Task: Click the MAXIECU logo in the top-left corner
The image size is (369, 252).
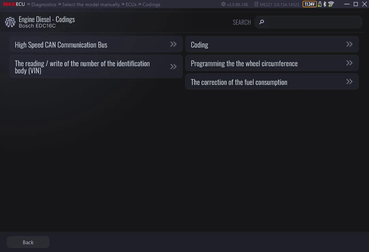Action: (14, 4)
